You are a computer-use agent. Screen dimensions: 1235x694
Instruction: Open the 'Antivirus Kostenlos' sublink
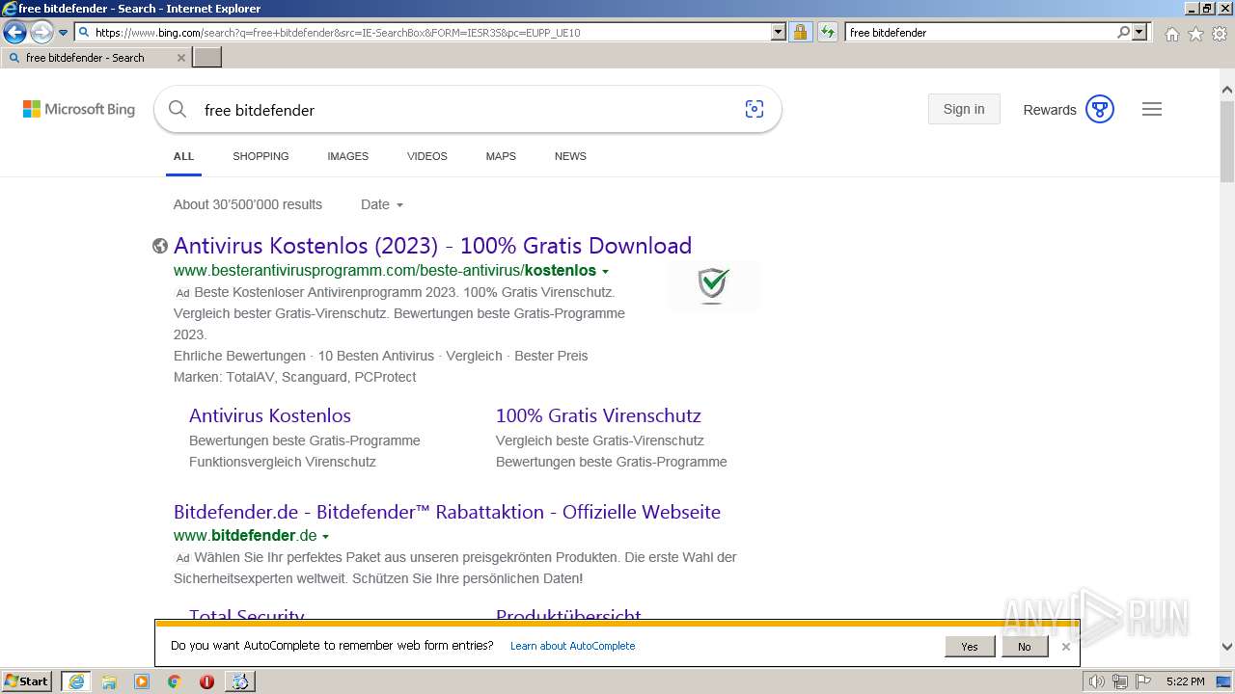(270, 415)
